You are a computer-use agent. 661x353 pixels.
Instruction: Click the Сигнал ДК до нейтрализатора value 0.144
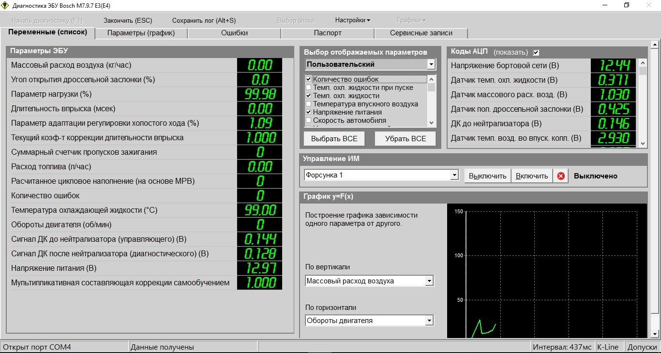point(260,239)
